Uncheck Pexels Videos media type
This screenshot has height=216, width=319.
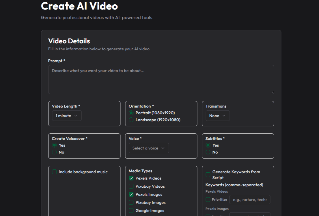pyautogui.click(x=131, y=178)
